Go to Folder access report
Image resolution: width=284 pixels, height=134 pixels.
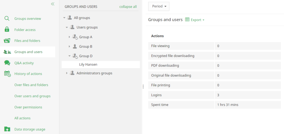pyautogui.click(x=25, y=30)
